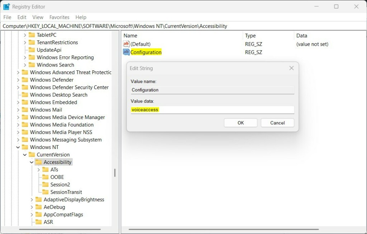Screen dimensions: 367x234
Task: Expand the Windows Messaging Subsystem key
Action: point(18,140)
